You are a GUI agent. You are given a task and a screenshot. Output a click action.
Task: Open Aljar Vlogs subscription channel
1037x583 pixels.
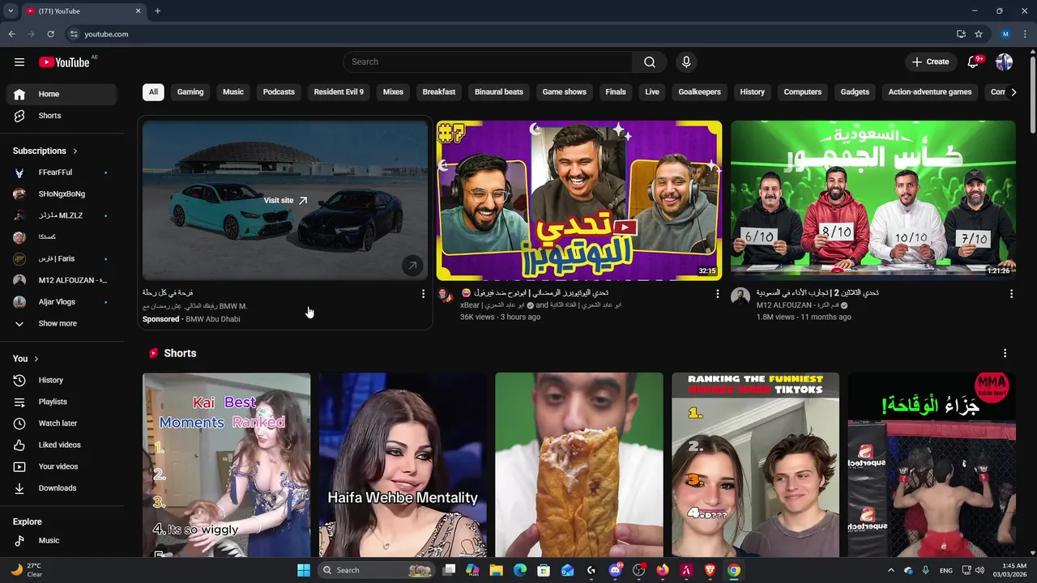[62, 302]
